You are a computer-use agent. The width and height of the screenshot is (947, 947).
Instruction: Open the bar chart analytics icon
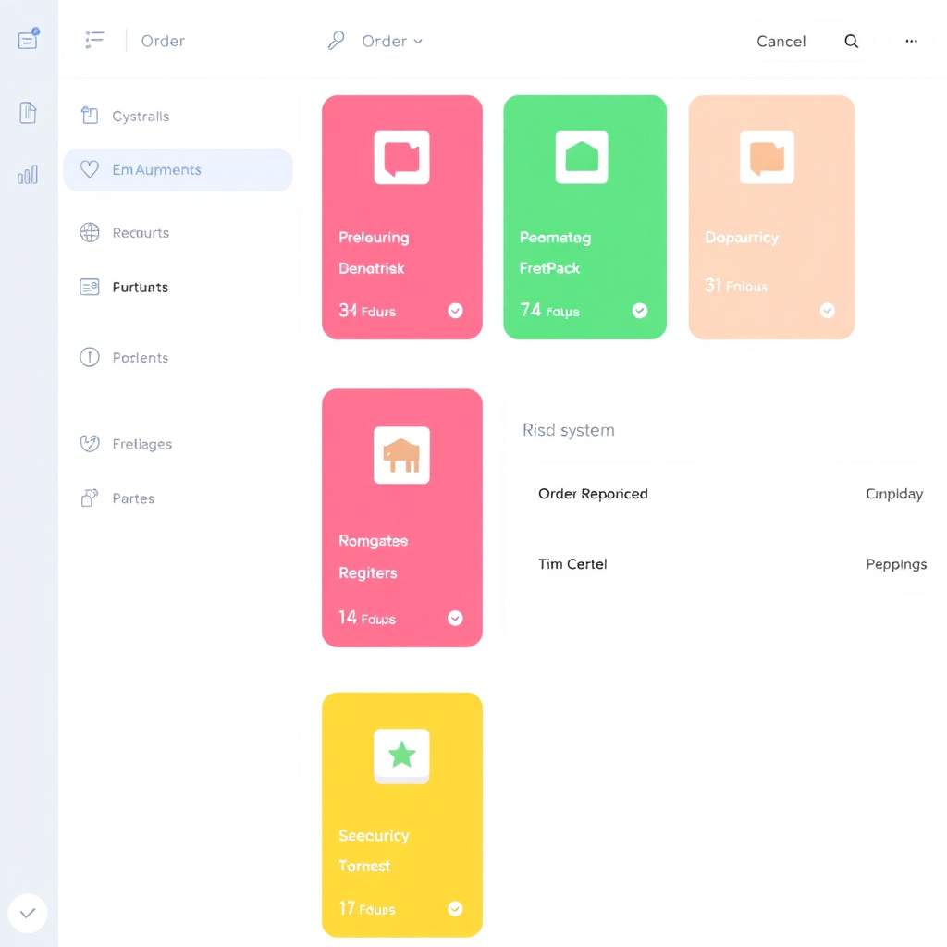[x=28, y=175]
